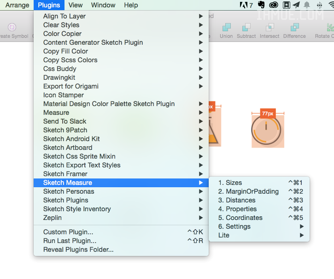Expand Clear Styles submenu
The image size is (334, 279).
[121, 25]
